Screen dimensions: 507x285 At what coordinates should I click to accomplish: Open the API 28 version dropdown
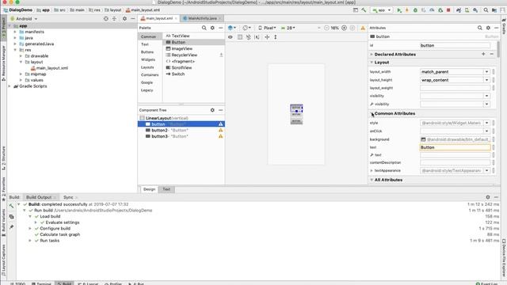pos(288,28)
